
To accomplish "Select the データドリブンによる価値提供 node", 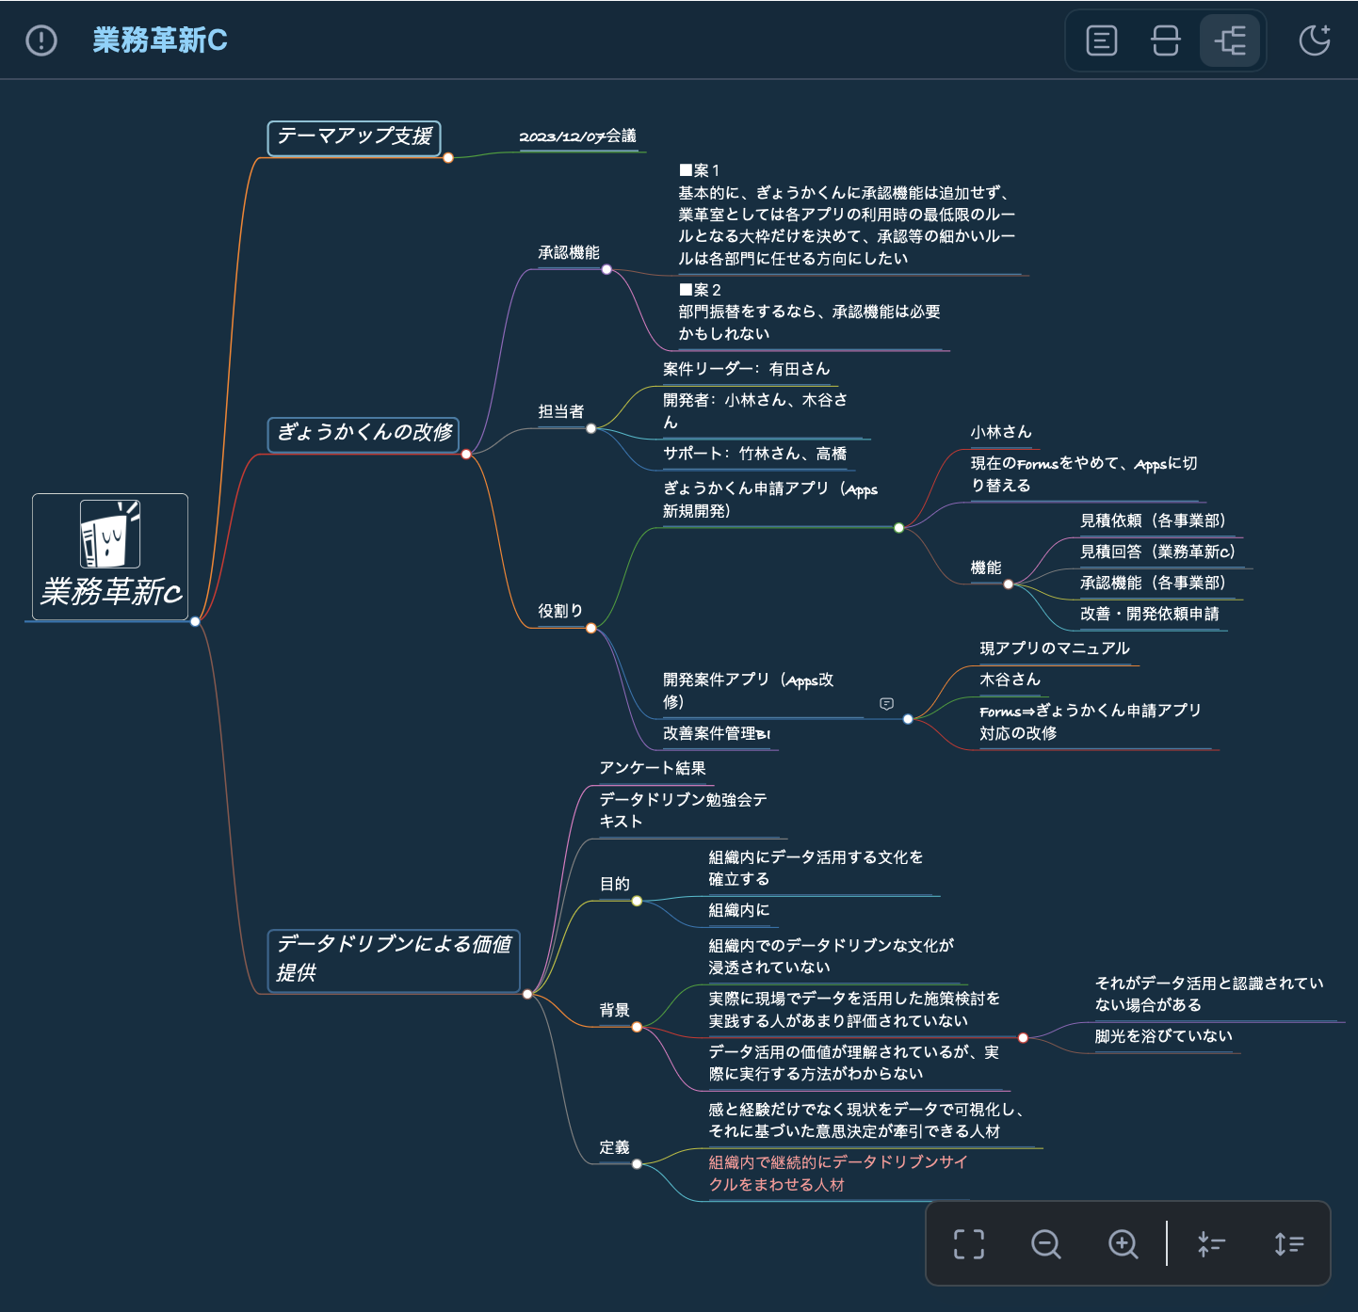I will pyautogui.click(x=394, y=960).
